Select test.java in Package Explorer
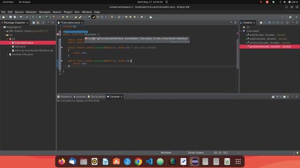Screen dimensions: 300x168 [20, 47]
